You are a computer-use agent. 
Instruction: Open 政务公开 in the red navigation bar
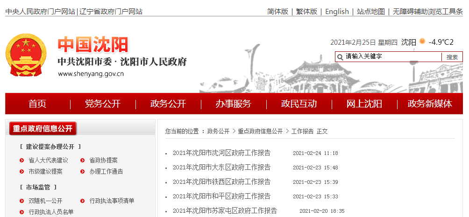coord(168,104)
